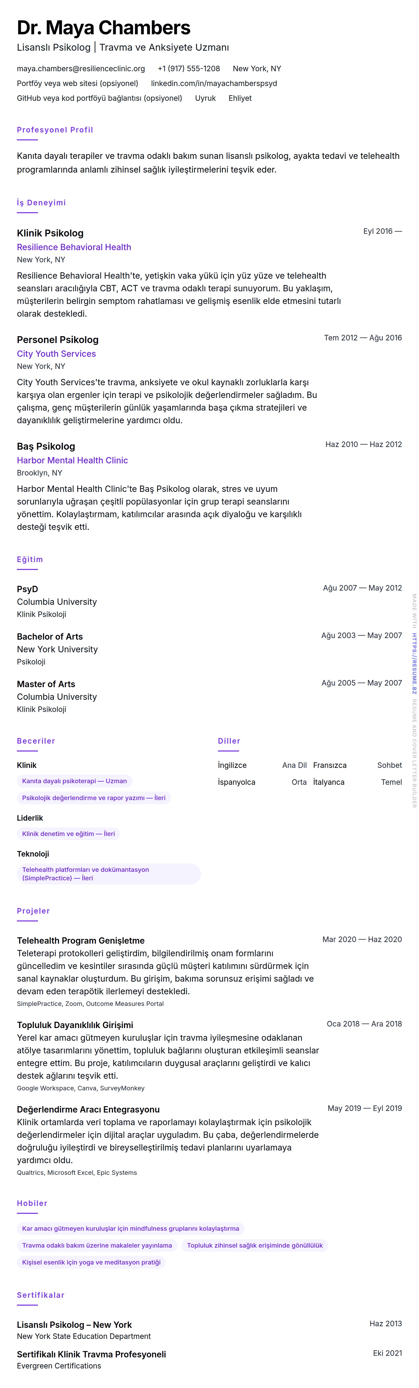Click the Travma odaklı bakım hobby tag
The image size is (419, 1388).
coord(97,1245)
